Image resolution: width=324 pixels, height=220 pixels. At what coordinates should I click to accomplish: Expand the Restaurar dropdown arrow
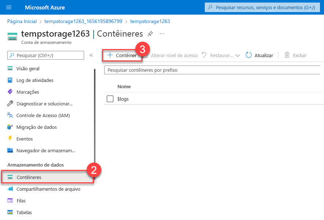click(237, 56)
